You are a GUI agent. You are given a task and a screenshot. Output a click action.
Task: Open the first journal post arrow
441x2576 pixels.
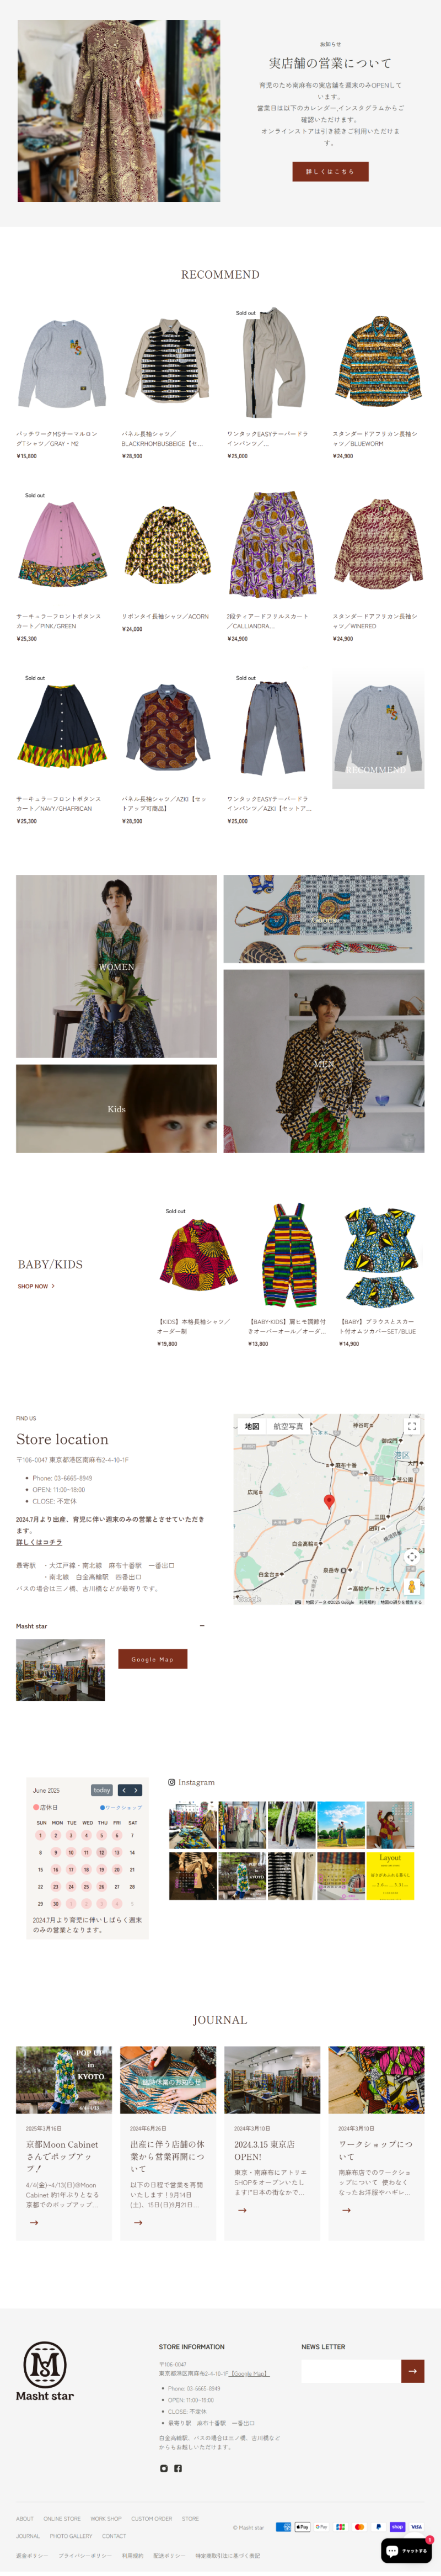pyautogui.click(x=34, y=2223)
